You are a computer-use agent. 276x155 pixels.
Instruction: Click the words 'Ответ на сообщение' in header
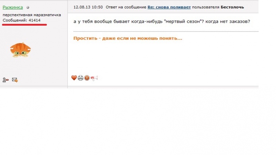tap(126, 7)
